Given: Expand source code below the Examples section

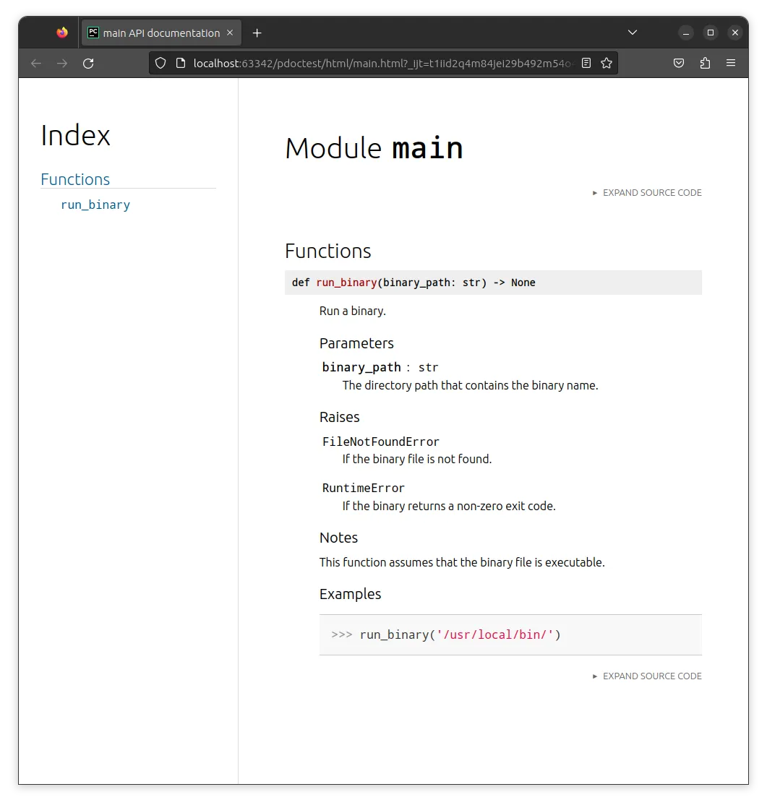Looking at the screenshot, I should click(647, 676).
